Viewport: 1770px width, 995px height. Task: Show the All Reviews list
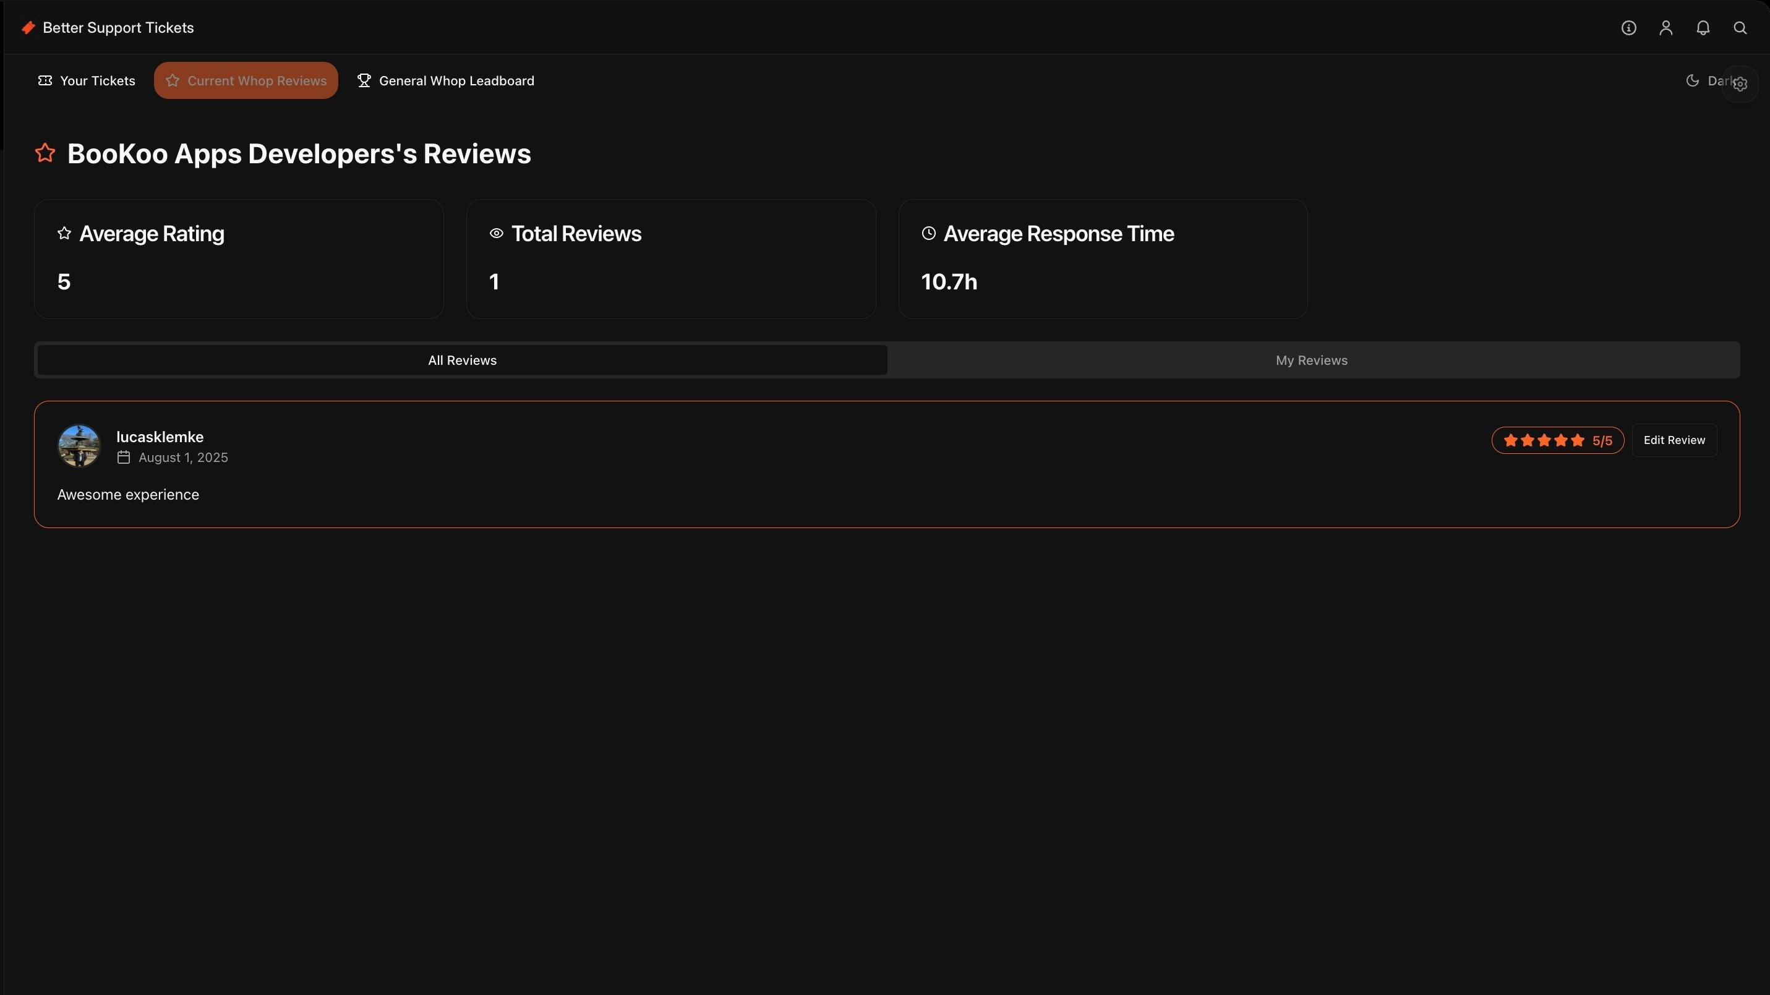(463, 360)
